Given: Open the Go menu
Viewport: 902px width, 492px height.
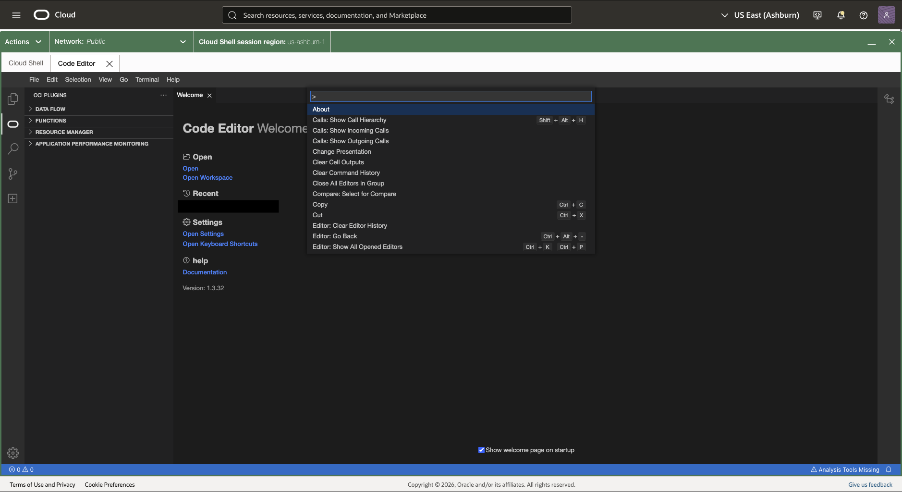Looking at the screenshot, I should (123, 80).
